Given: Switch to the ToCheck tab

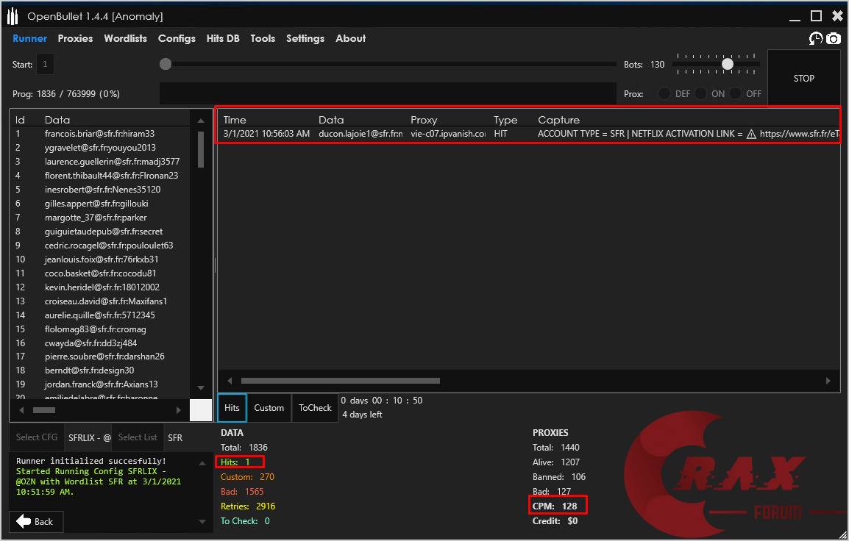Looking at the screenshot, I should (x=315, y=408).
